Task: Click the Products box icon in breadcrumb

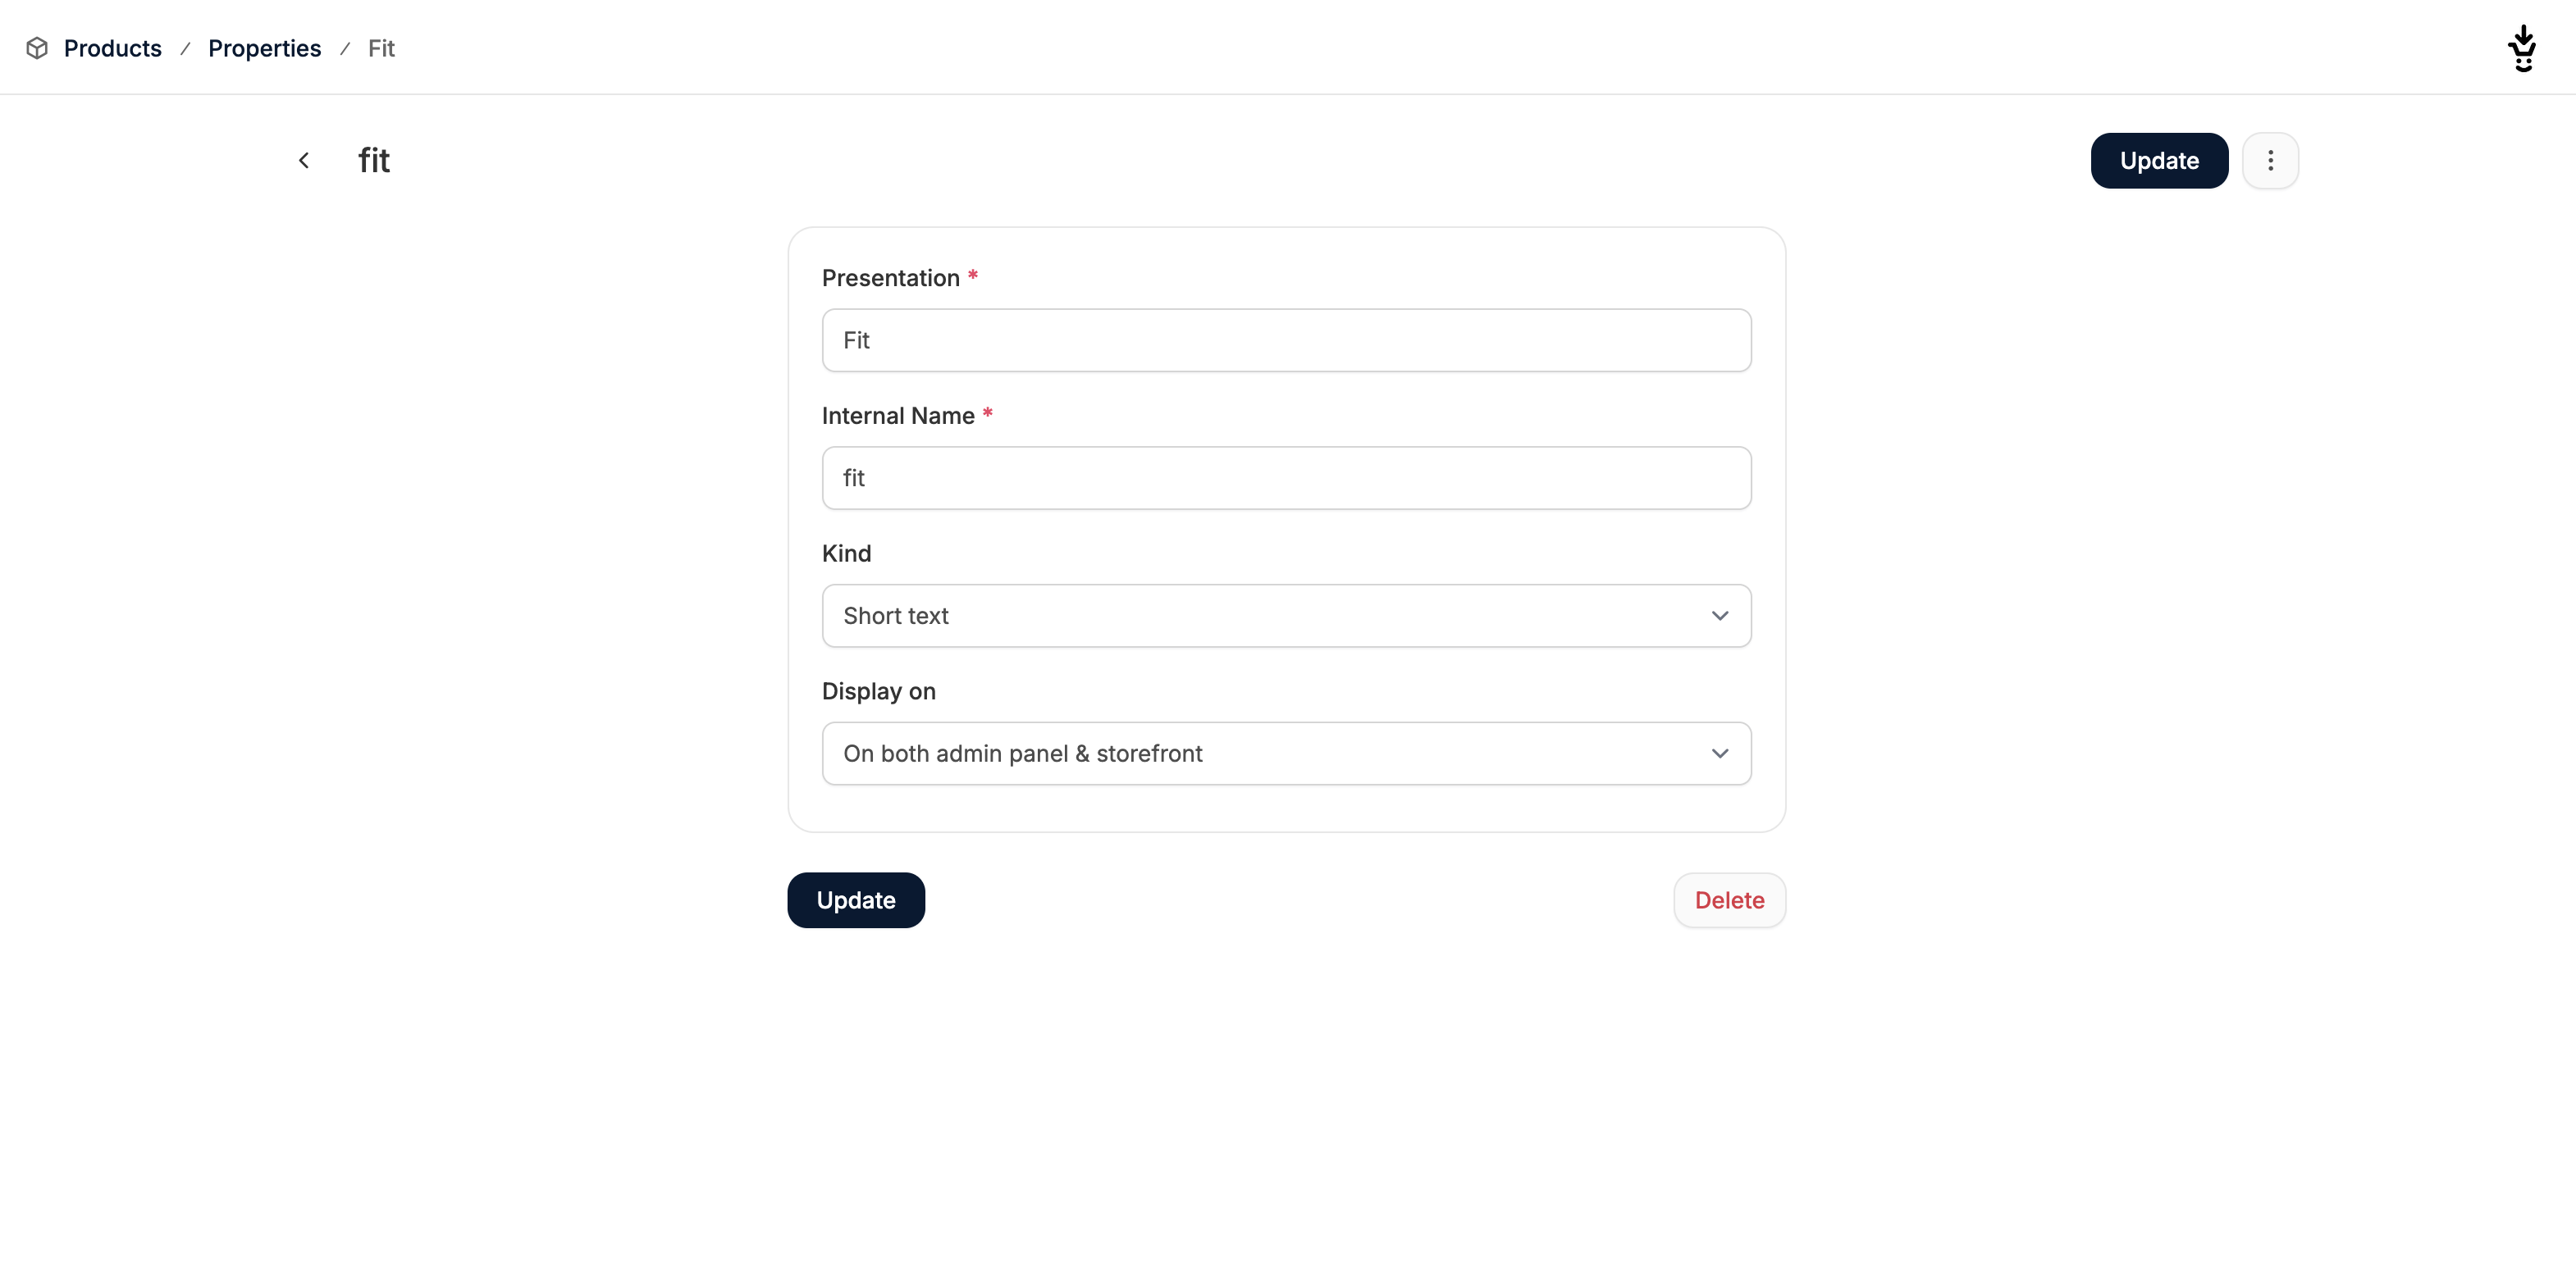Action: (37, 48)
